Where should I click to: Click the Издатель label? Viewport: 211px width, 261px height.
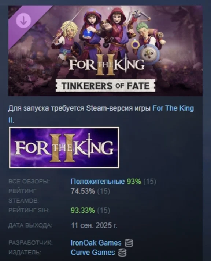(x=25, y=253)
